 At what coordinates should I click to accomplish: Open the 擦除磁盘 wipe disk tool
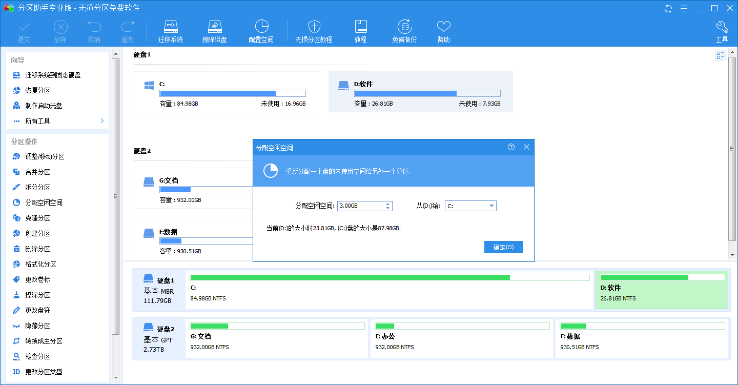click(x=215, y=32)
